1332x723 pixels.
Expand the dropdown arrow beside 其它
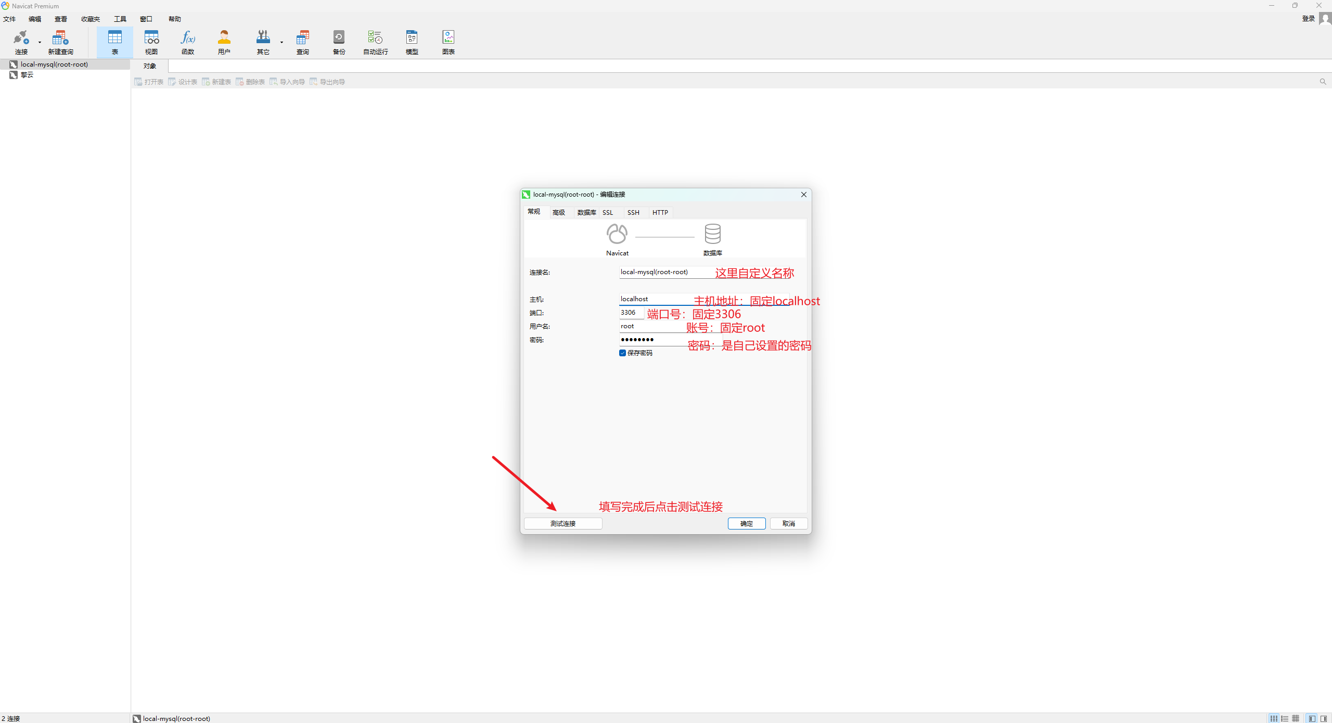click(281, 42)
